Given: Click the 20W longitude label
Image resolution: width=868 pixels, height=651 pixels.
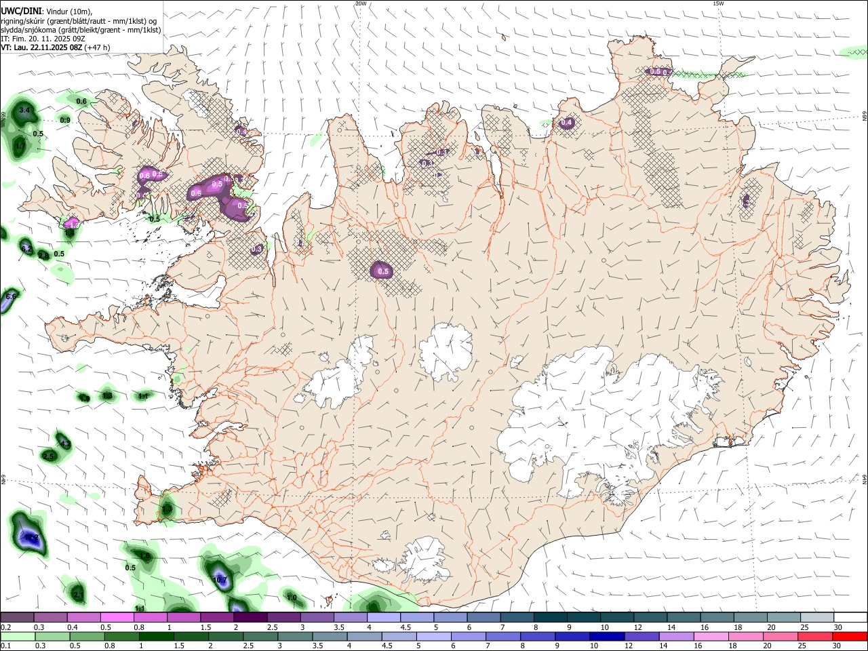Looking at the screenshot, I should tap(361, 3).
